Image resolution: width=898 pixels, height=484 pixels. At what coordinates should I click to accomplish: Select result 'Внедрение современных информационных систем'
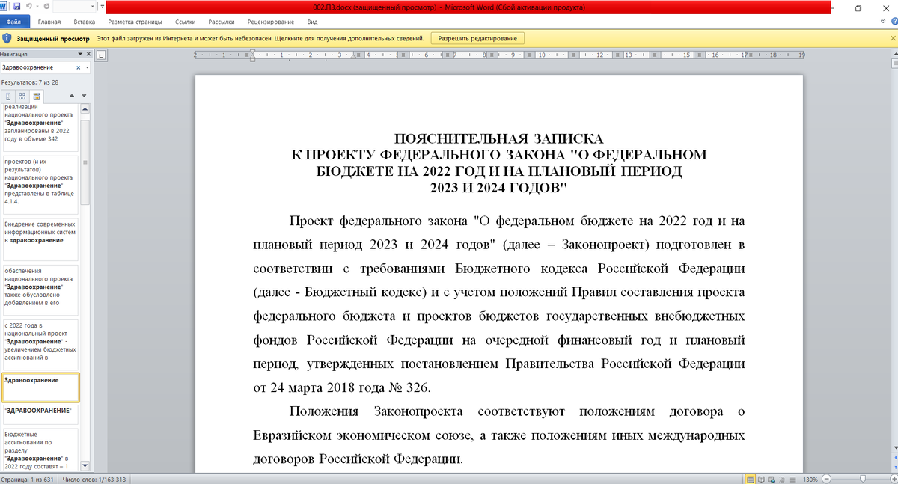pos(40,239)
